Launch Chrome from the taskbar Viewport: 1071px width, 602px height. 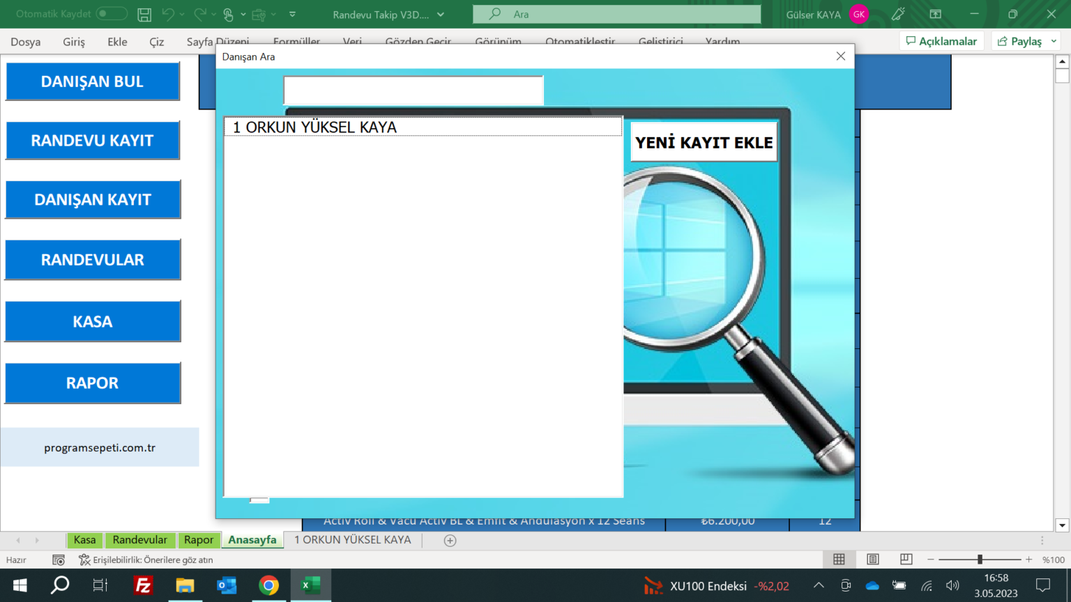tap(269, 585)
